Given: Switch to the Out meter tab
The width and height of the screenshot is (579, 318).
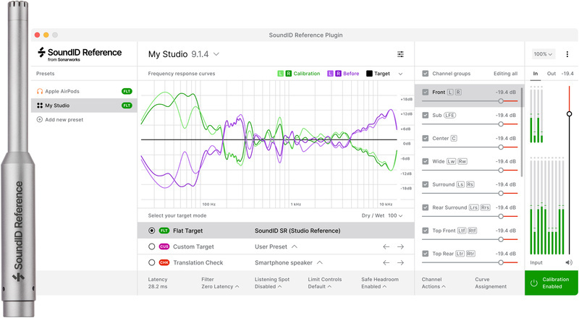Looking at the screenshot, I should point(551,74).
